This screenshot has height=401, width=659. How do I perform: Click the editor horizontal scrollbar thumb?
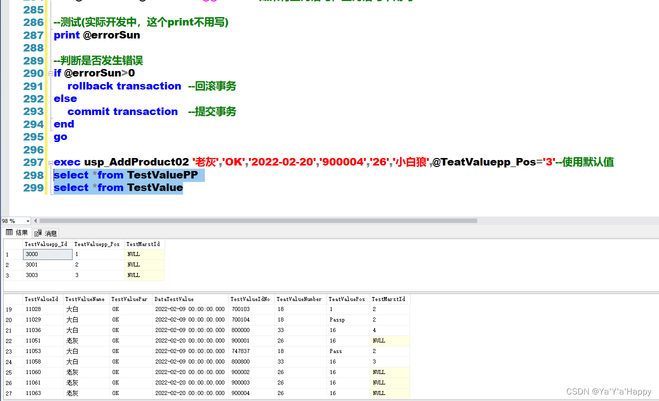point(258,220)
